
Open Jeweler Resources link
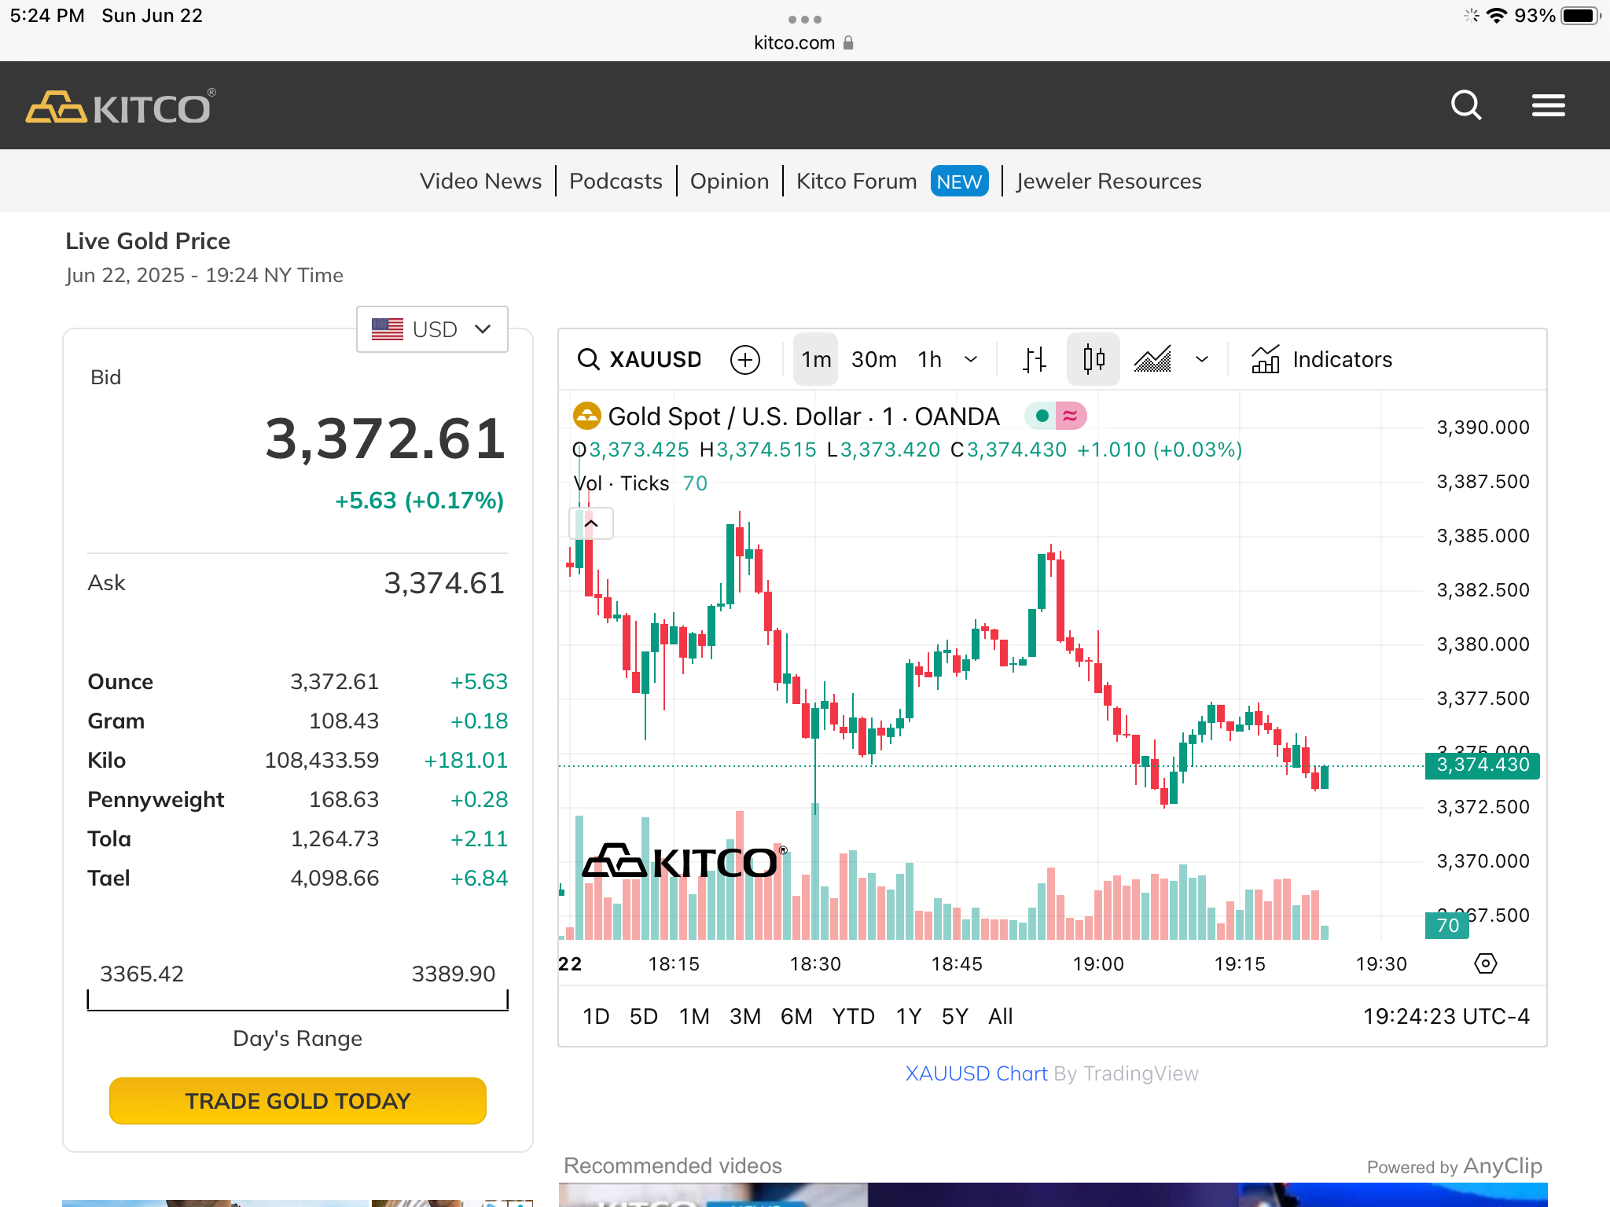pyautogui.click(x=1108, y=182)
